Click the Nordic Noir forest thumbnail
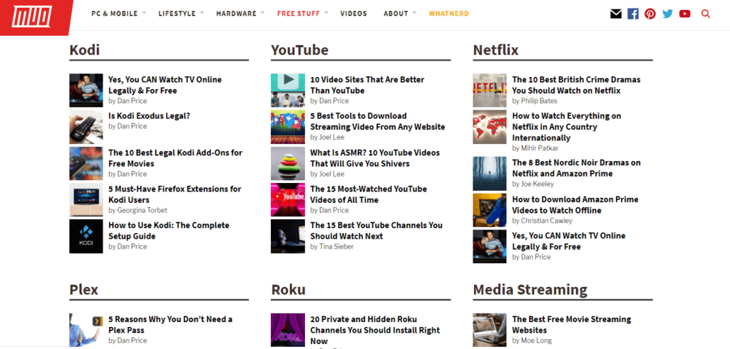730x349 pixels. pos(490,174)
